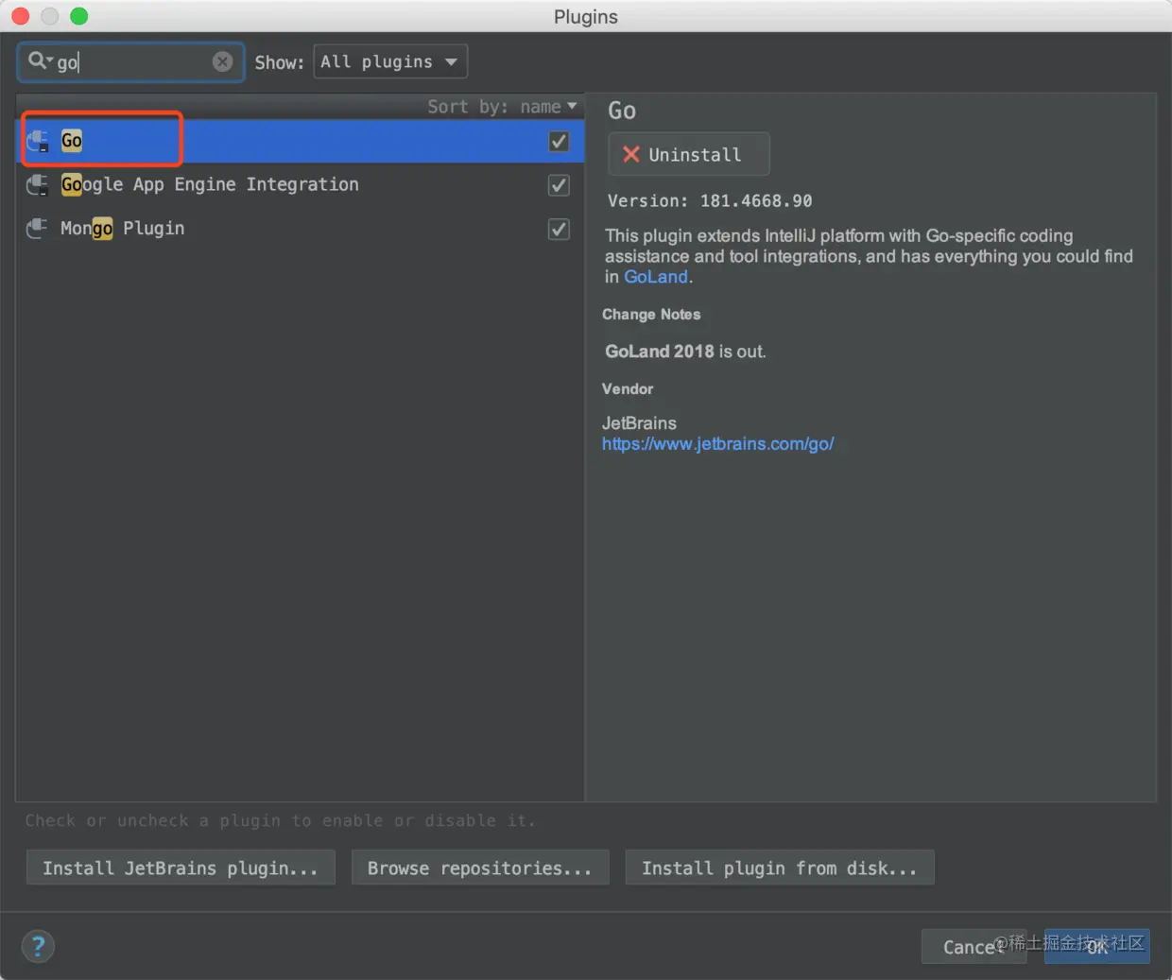The height and width of the screenshot is (980, 1172).
Task: Click the Go plugin icon
Action: [38, 141]
